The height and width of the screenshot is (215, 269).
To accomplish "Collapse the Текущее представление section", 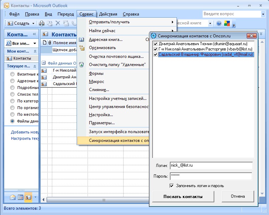I will click(x=35, y=66).
